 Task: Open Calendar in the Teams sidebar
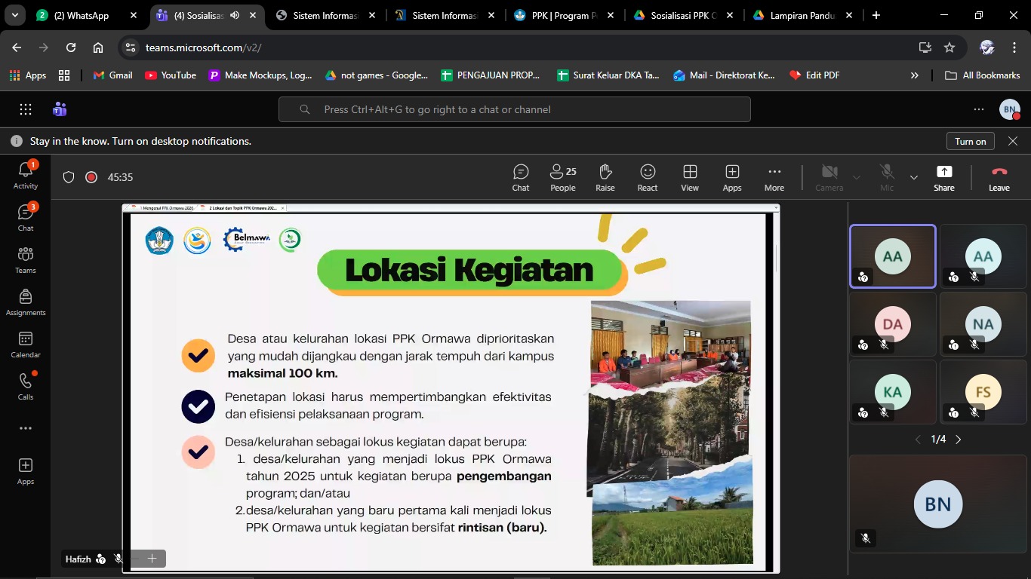tap(26, 345)
